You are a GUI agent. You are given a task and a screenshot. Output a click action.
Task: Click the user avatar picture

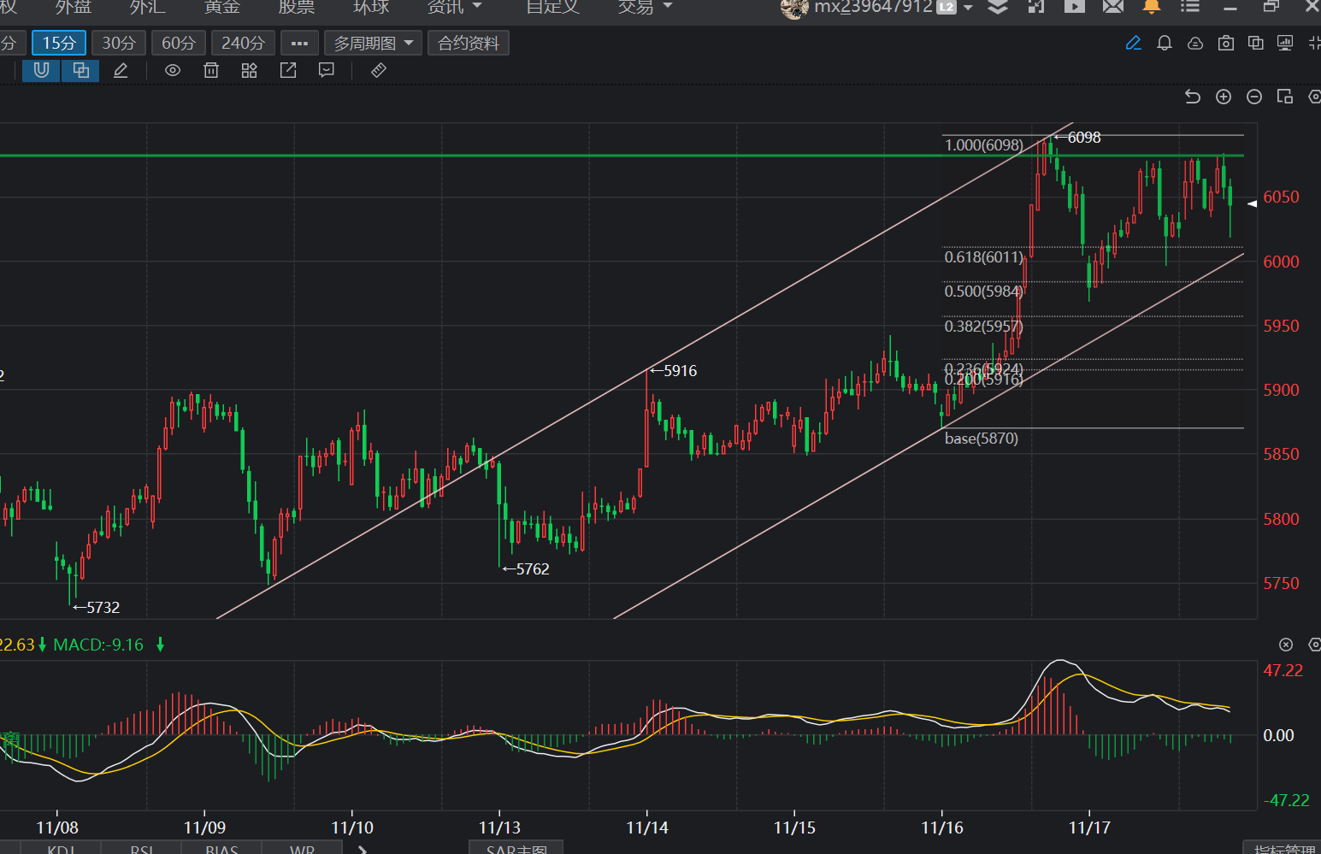coord(794,8)
